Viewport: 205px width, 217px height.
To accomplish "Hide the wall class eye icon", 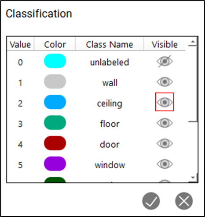I will click(165, 82).
